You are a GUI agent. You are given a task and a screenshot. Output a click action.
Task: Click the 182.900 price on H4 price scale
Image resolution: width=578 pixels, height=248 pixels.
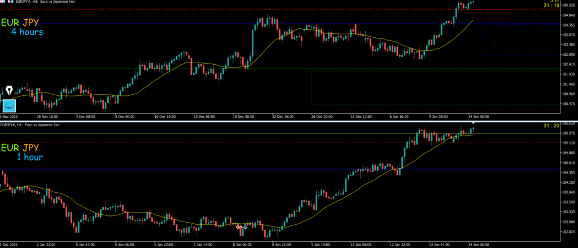[x=568, y=55]
